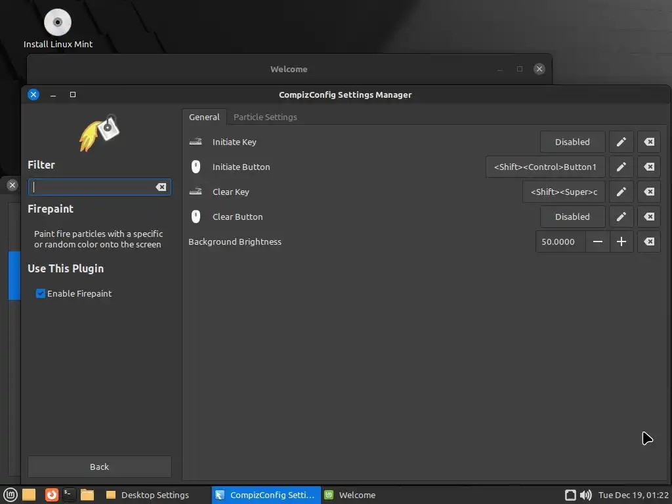Viewport: 672px width, 504px height.
Task: Open the Linux Mint start menu
Action: point(10,495)
